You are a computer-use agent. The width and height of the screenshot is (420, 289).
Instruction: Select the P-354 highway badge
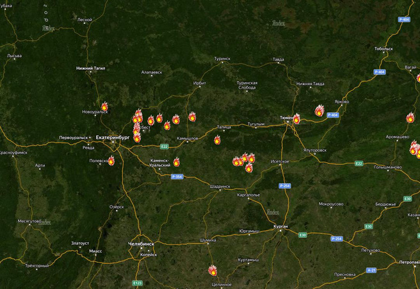[177, 177]
